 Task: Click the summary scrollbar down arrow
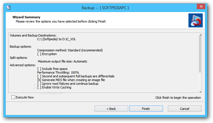tap(200, 92)
